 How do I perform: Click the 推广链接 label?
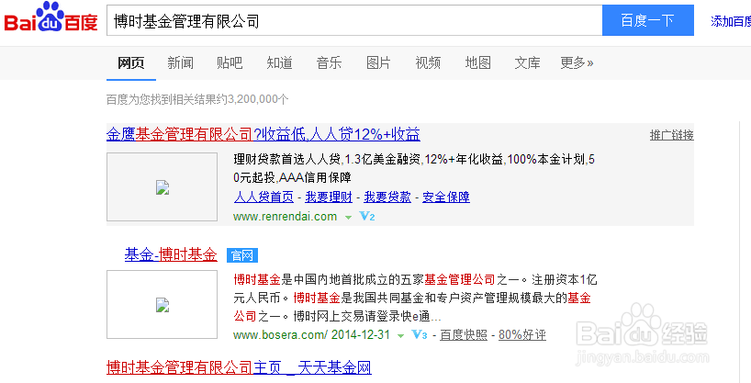pyautogui.click(x=671, y=135)
